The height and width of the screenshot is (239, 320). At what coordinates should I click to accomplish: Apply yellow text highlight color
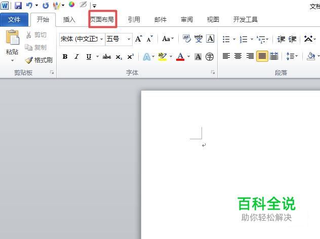click(x=162, y=57)
